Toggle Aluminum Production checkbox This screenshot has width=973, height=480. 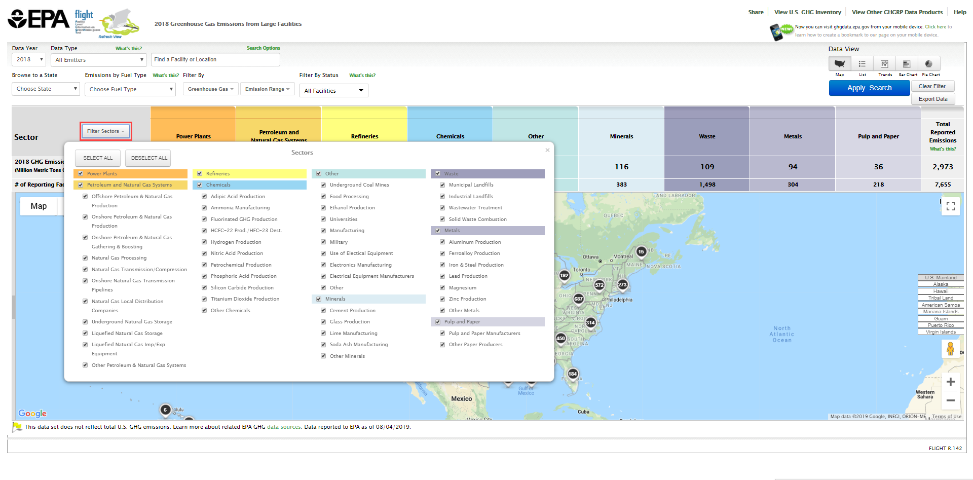(442, 242)
